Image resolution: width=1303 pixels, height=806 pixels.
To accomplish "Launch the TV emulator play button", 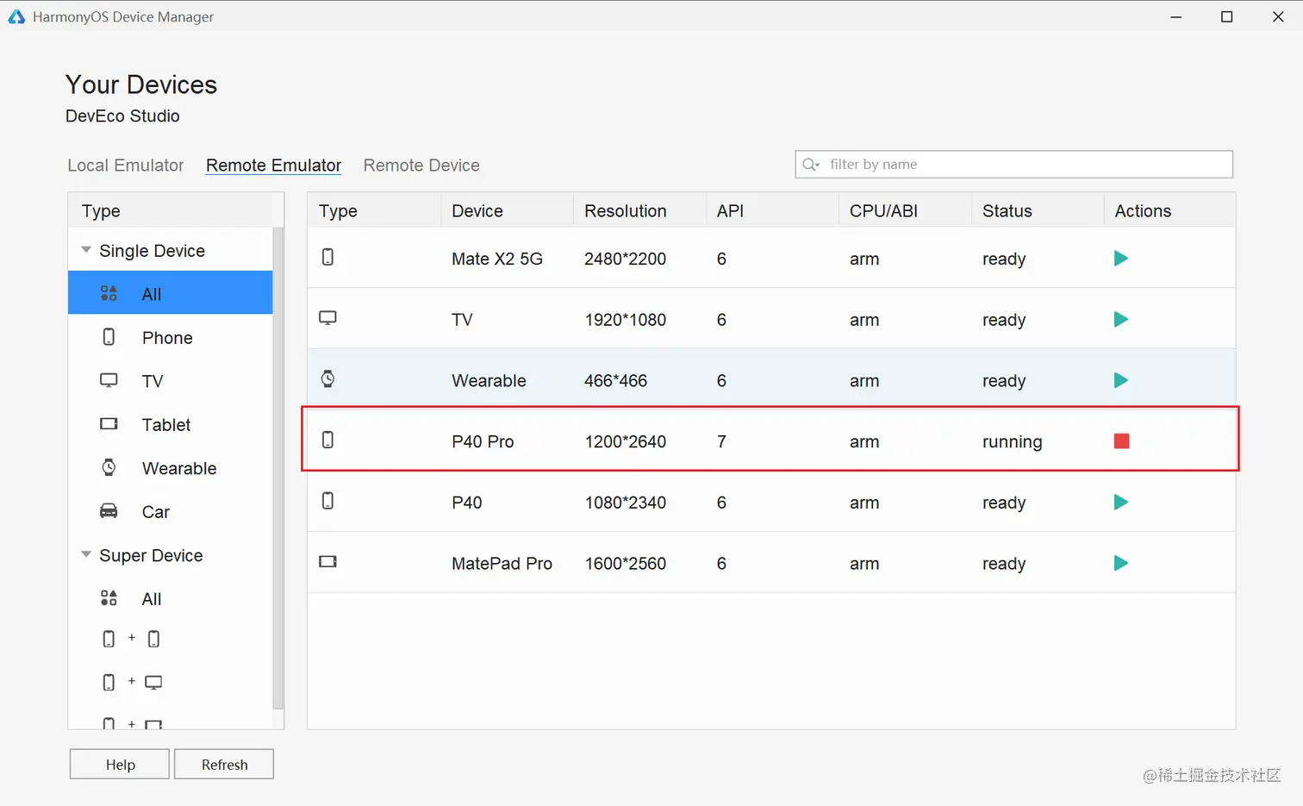I will pos(1120,320).
